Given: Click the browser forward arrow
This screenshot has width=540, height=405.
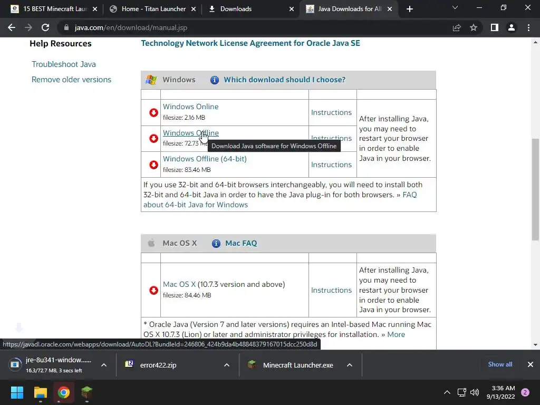Looking at the screenshot, I should pos(28,27).
